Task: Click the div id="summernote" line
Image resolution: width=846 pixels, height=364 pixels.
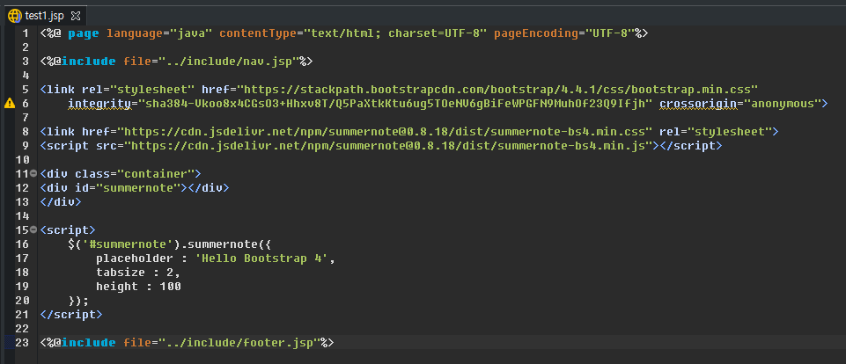Action: tap(135, 187)
